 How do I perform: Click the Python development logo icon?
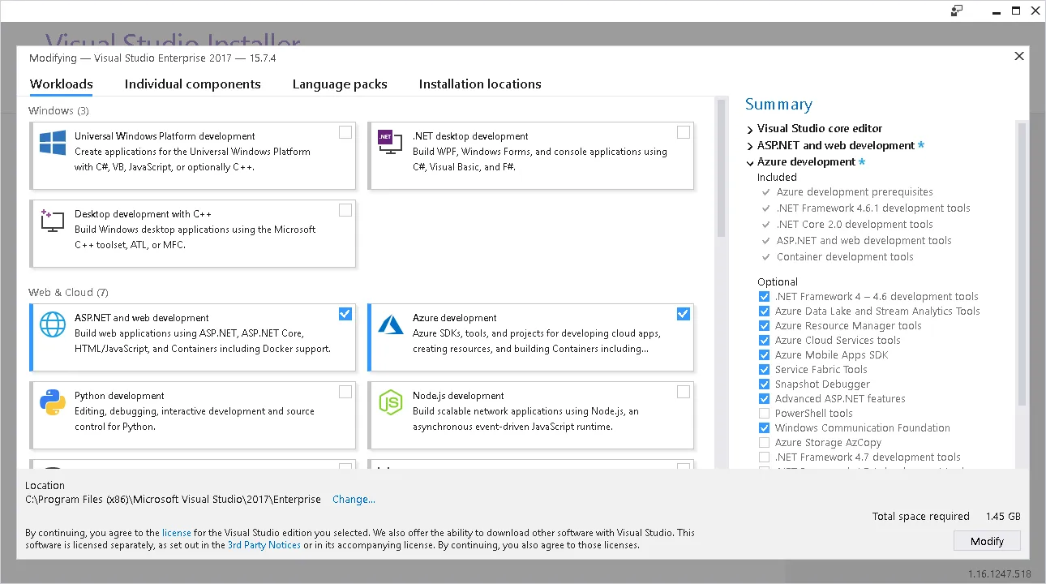[x=53, y=402]
